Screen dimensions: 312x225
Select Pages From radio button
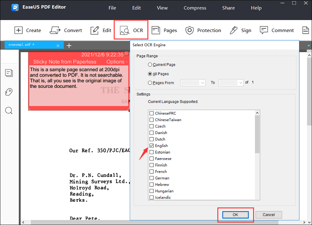click(x=150, y=83)
